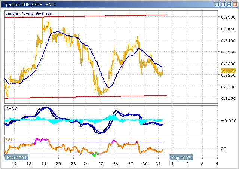Viewport: 239px width, 169px height.
Task: Click date 31 on the time axis
Action: click(158, 164)
